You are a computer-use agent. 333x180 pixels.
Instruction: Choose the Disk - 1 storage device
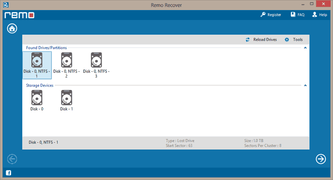tap(67, 100)
